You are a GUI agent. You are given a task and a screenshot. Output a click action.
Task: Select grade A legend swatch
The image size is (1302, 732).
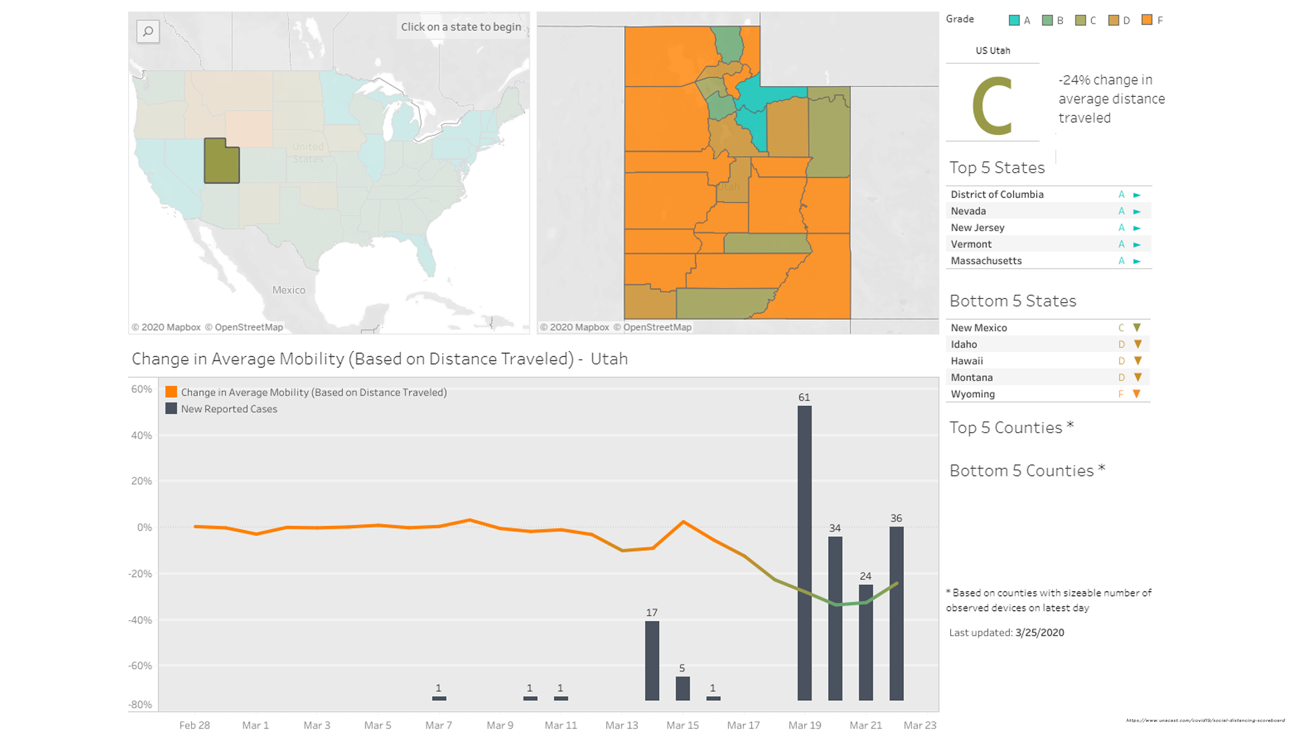point(1014,20)
